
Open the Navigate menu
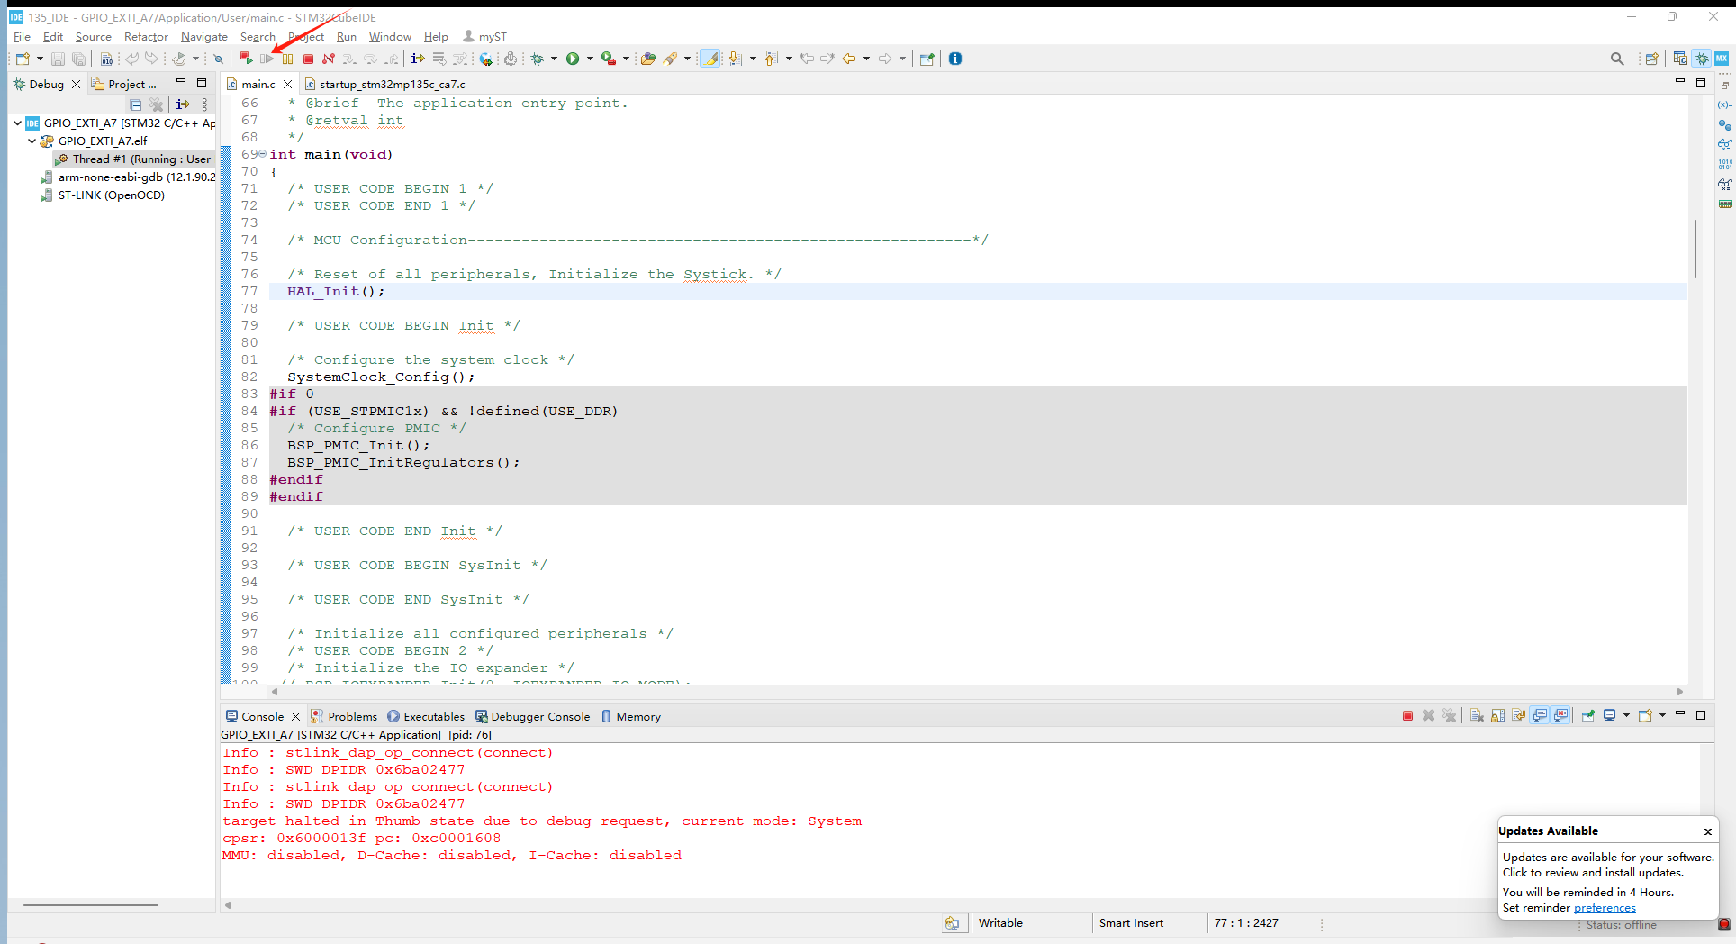pos(203,37)
